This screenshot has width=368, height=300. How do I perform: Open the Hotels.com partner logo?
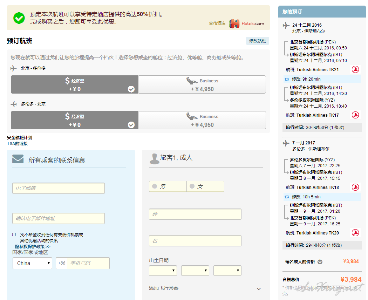click(247, 24)
